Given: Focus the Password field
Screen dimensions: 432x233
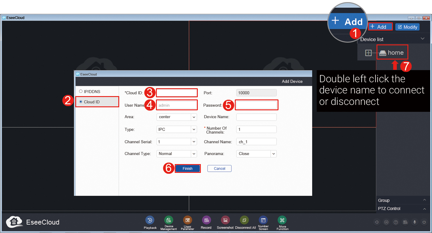Looking at the screenshot, I should pos(256,105).
